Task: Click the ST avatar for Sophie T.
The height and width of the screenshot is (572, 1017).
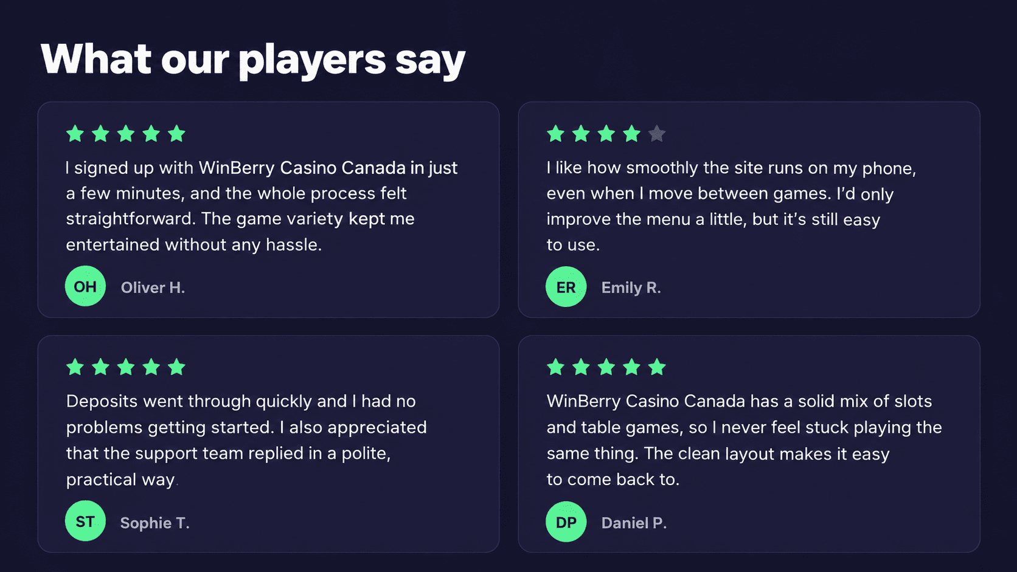Action: 85,521
